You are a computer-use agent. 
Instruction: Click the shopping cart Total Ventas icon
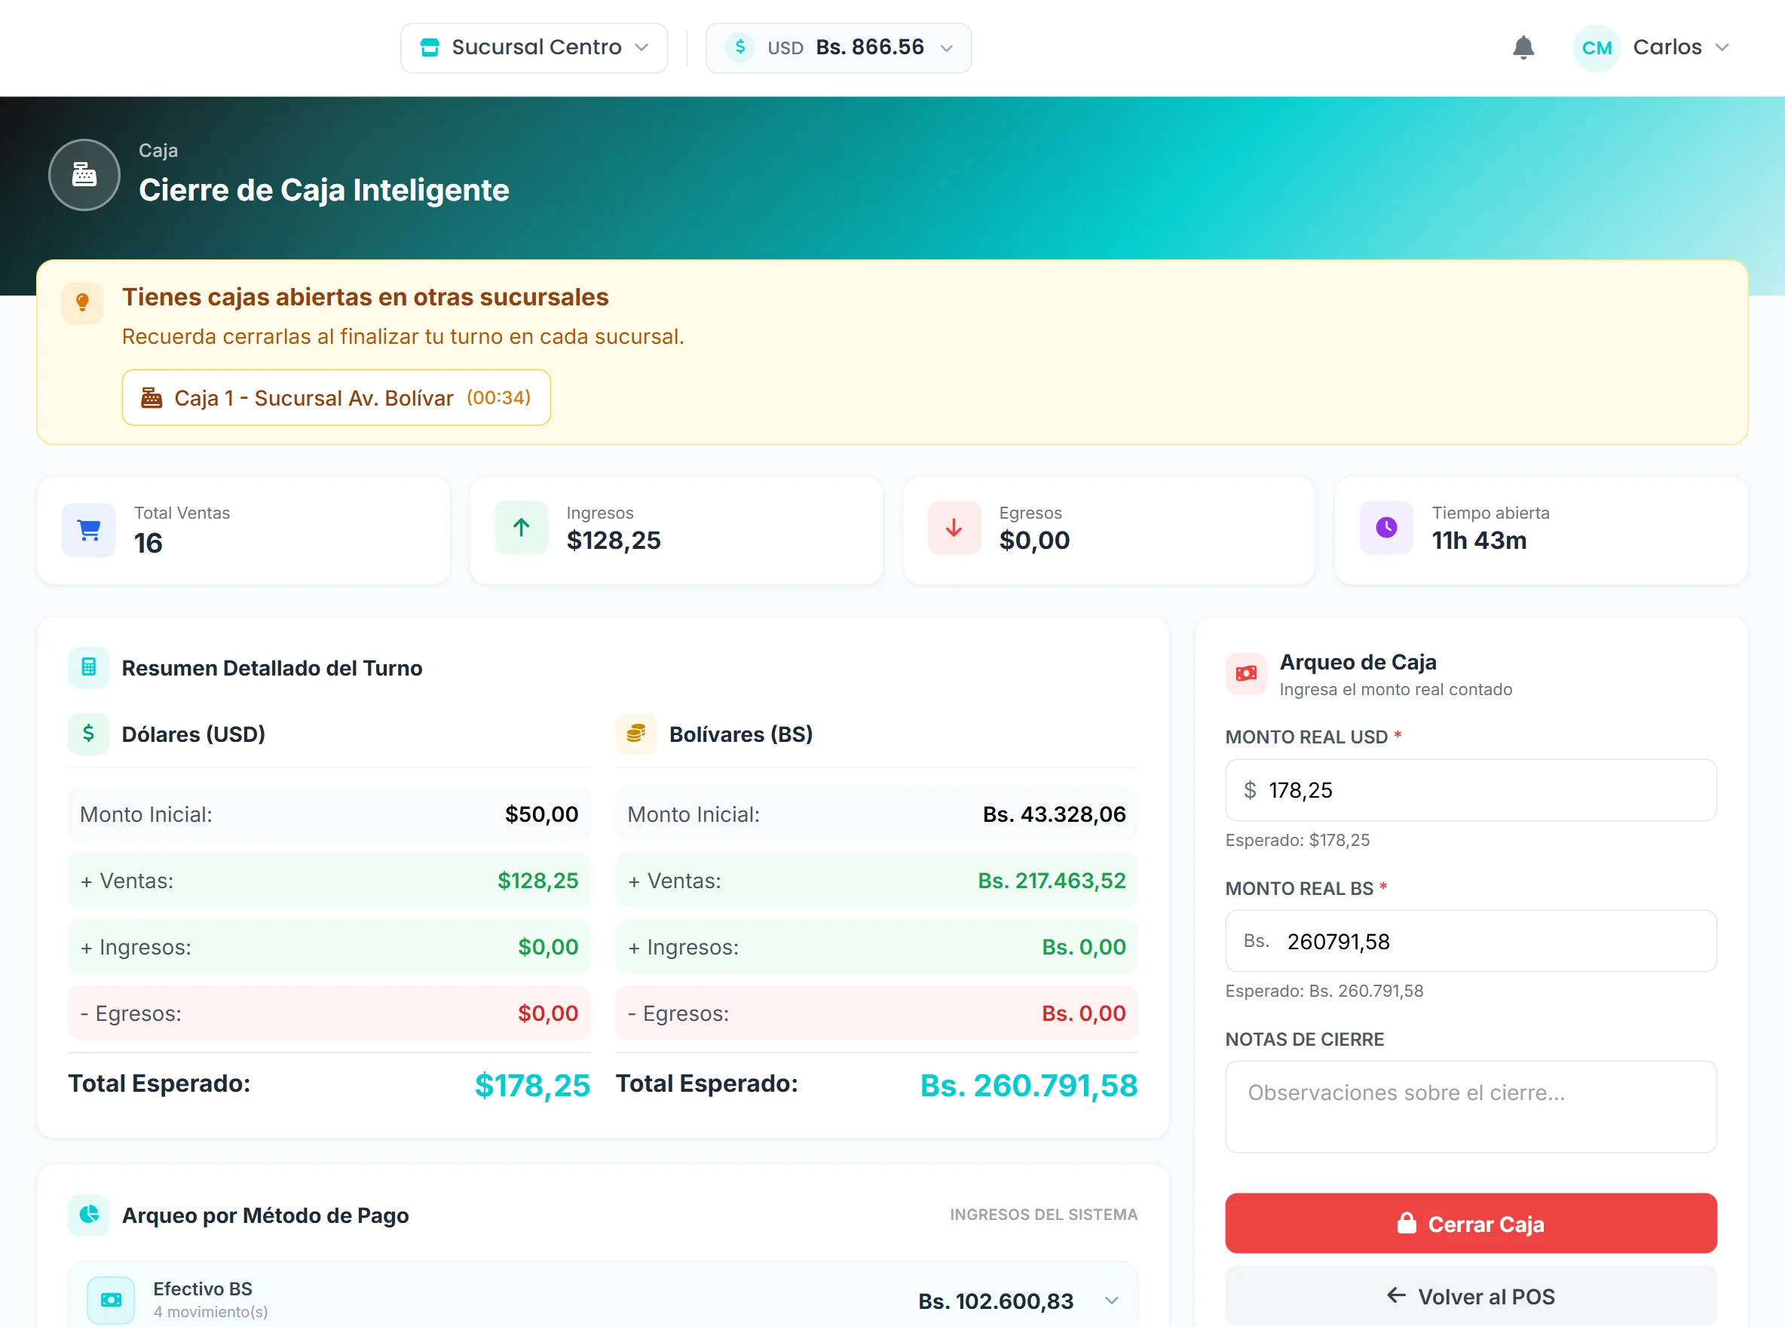(89, 529)
